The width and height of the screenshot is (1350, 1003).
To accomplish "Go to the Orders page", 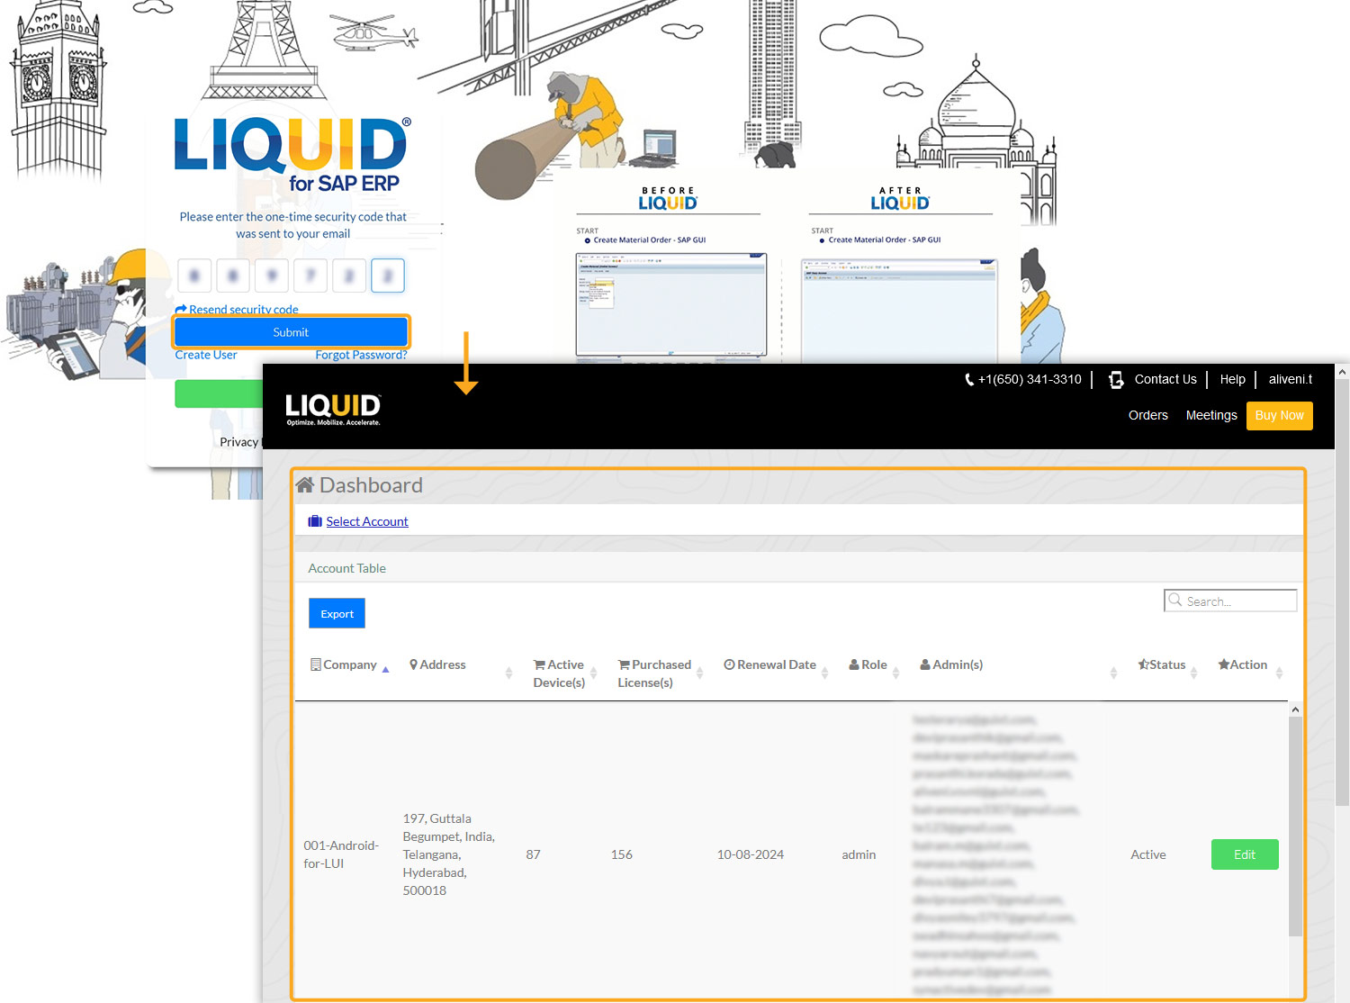I will (x=1148, y=415).
